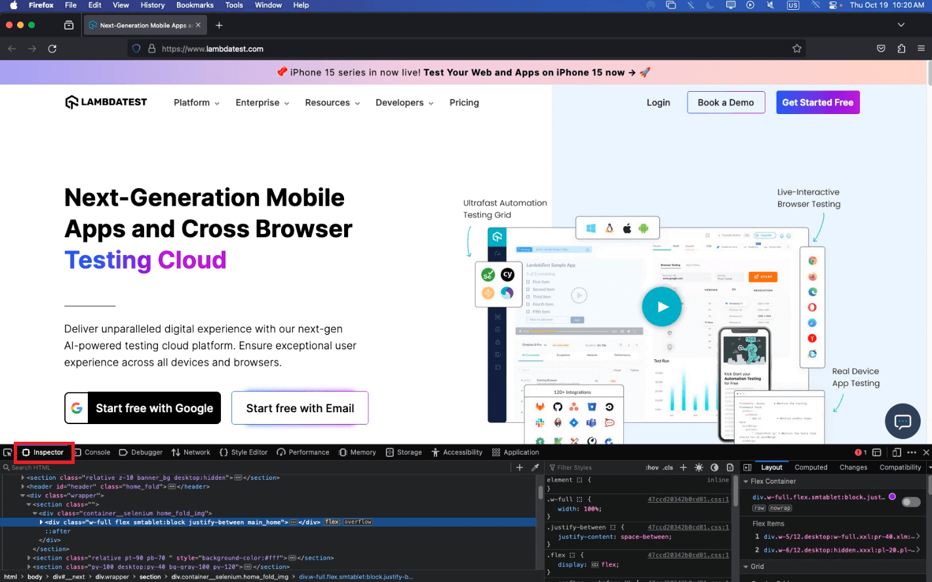This screenshot has width=932, height=582.
Task: Click the eyedropper color picker icon
Action: pos(535,467)
